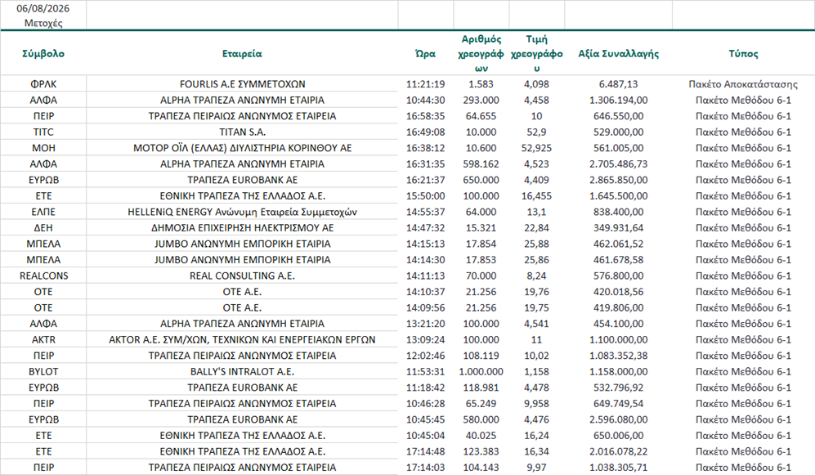Select the time cell 11:21:19
815x475 pixels.
tap(426, 83)
